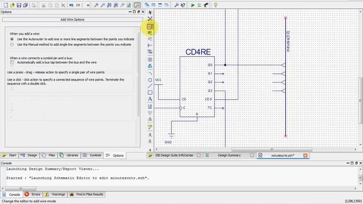Screen dimensions: 363x204
Task: Open the ISE Design Suite InfoCenter tab
Action: (x=174, y=155)
